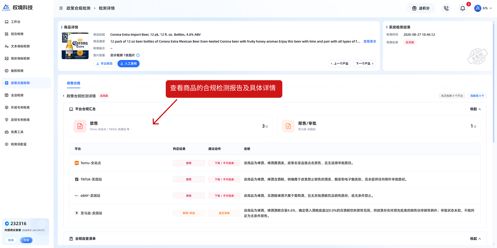Viewport: 497px width, 248px height.
Task: Click the 发明专利检索 bulb icon
Action: coord(7,120)
